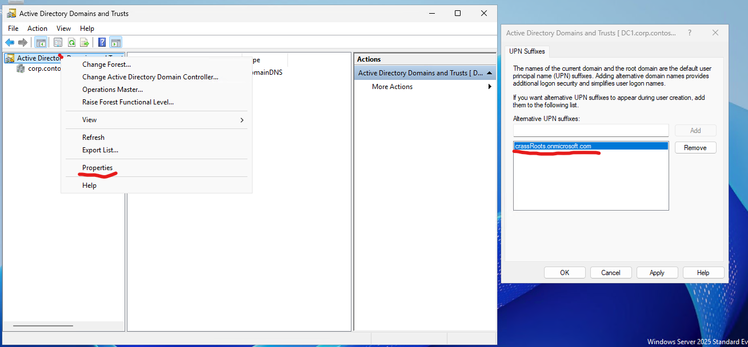This screenshot has height=347, width=748.
Task: Click Apply in the properties dialog
Action: point(657,273)
